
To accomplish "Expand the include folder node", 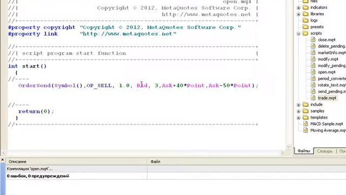I will point(298,105).
